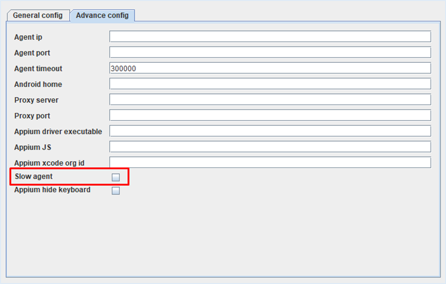446x284 pixels.
Task: Click the Appium xcode org id field
Action: (x=270, y=163)
